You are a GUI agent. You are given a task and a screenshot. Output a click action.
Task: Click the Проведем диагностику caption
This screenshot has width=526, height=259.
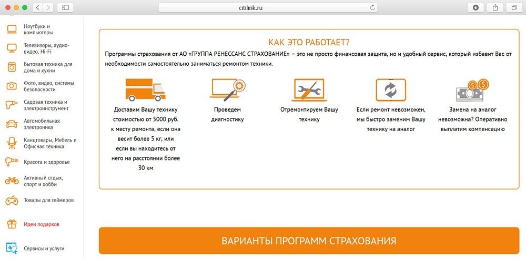[227, 115]
